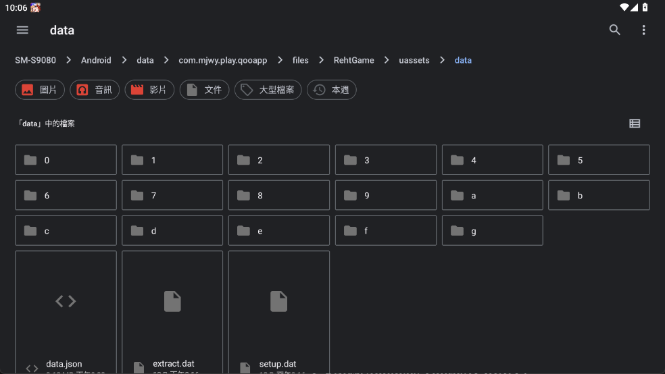Go to SM-S9080 breadcrumb root

(x=36, y=60)
